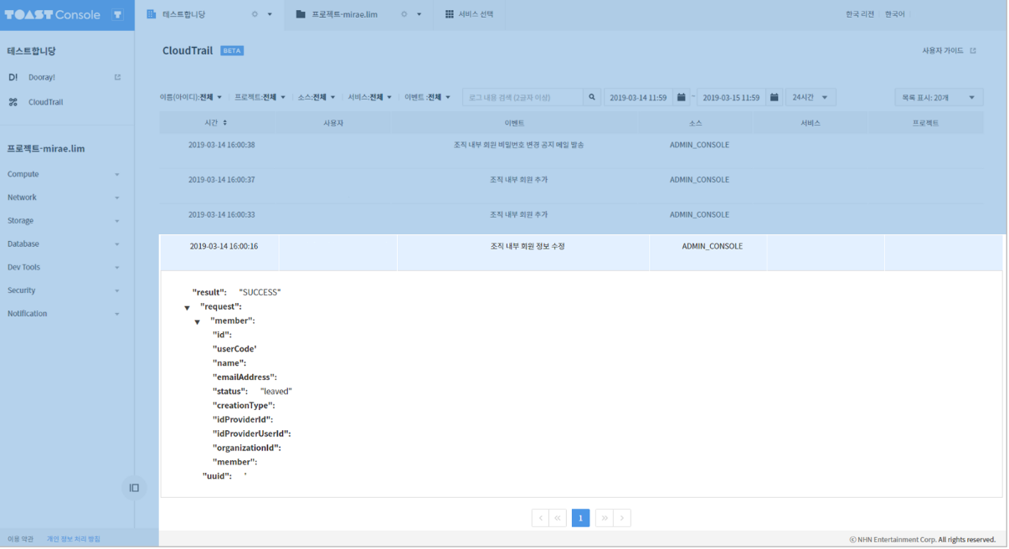
Task: Open the 서비스 filter dropdown
Action: tap(370, 97)
